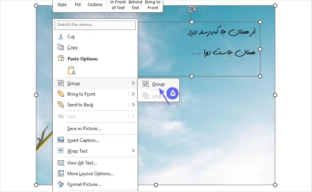This screenshot has width=312, height=192.
Task: Click the Format Picture icon
Action: (x=60, y=184)
